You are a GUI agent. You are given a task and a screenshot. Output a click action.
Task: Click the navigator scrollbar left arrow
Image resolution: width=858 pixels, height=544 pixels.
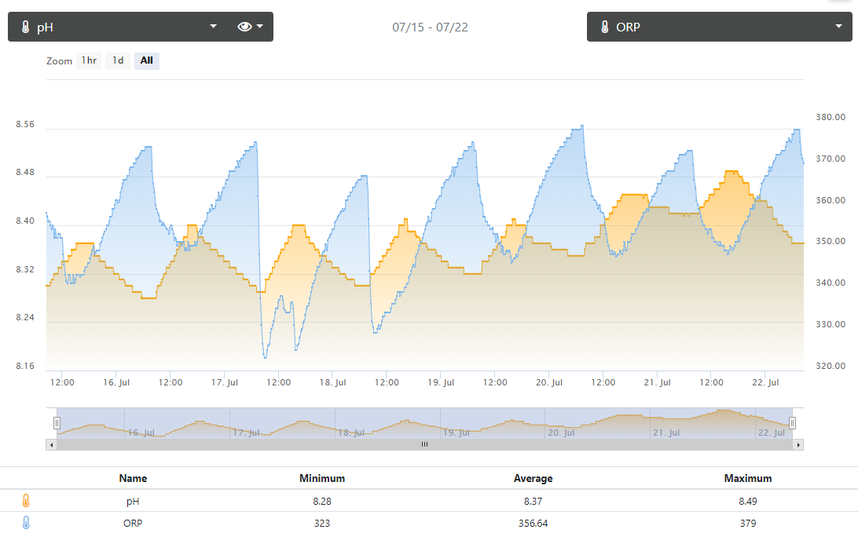[51, 445]
